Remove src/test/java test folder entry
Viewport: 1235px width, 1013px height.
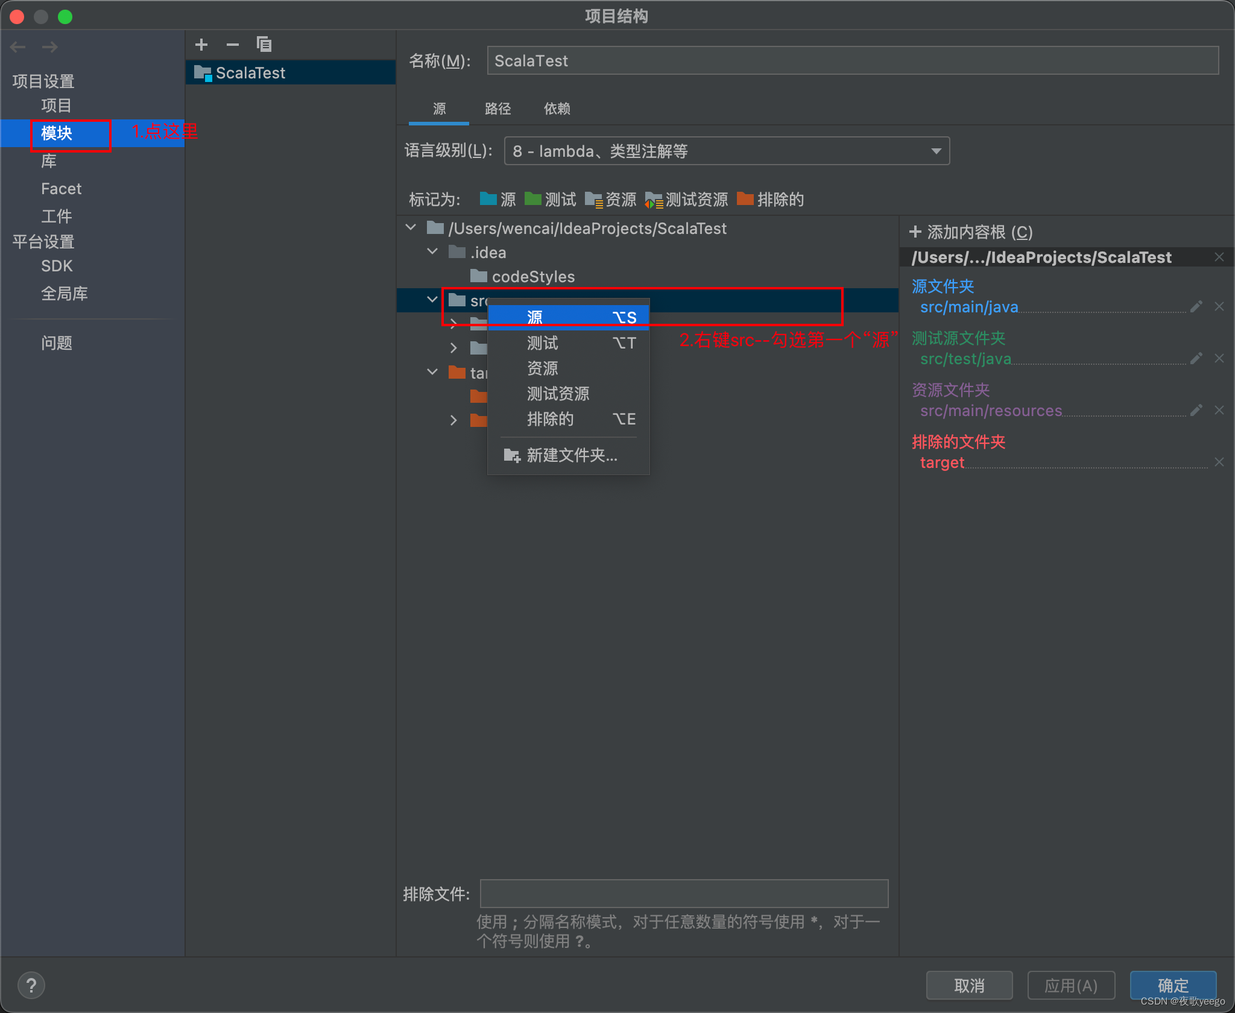click(x=1219, y=359)
